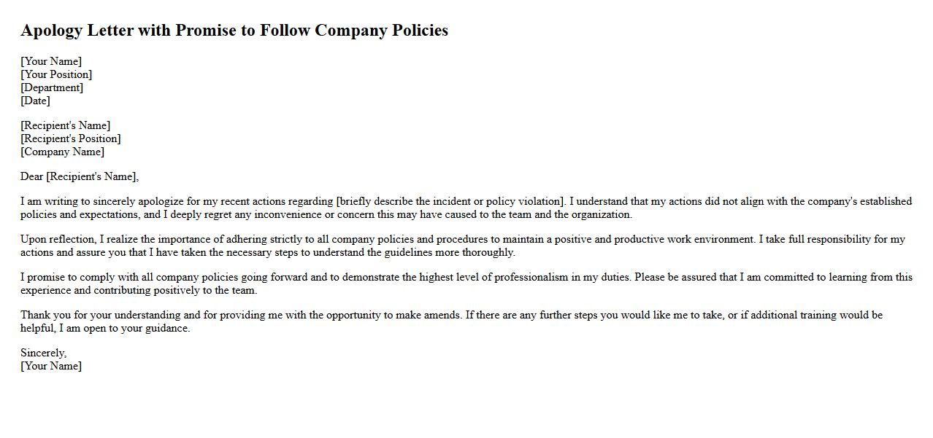Image resolution: width=933 pixels, height=438 pixels.
Task: Click the [Company Name] placeholder
Action: point(62,152)
